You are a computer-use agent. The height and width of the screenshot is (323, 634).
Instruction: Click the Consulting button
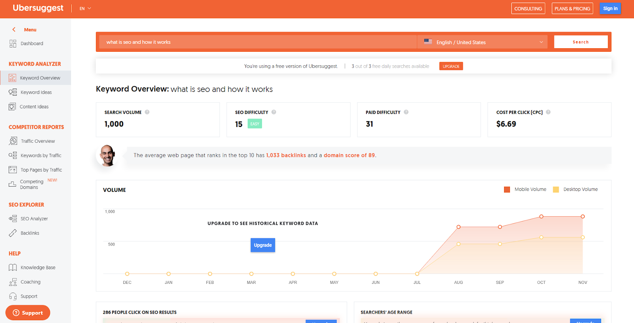click(528, 8)
